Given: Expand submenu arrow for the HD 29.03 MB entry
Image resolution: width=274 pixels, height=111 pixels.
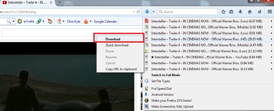Looking at the screenshot, I should point(272,39).
